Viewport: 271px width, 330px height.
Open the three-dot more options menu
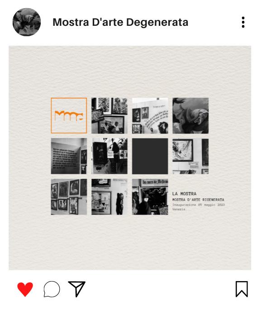pyautogui.click(x=243, y=22)
